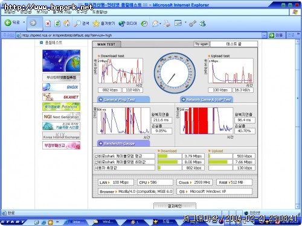
Task: Click the download speed 882 kbps value box
Action: (110, 90)
